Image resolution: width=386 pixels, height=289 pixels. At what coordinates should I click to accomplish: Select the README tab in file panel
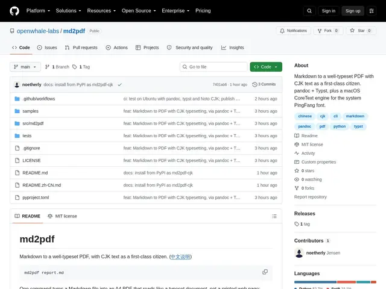point(27,216)
